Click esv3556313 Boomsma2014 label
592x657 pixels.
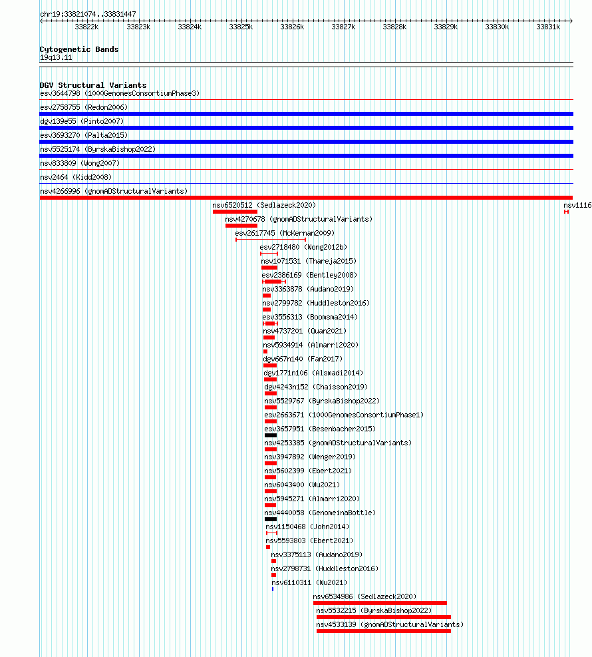[310, 318]
